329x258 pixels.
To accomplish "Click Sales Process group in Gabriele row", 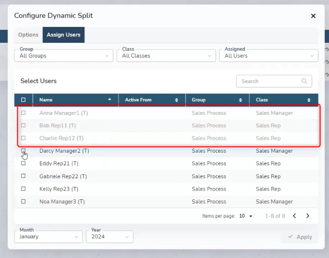I will point(209,176).
